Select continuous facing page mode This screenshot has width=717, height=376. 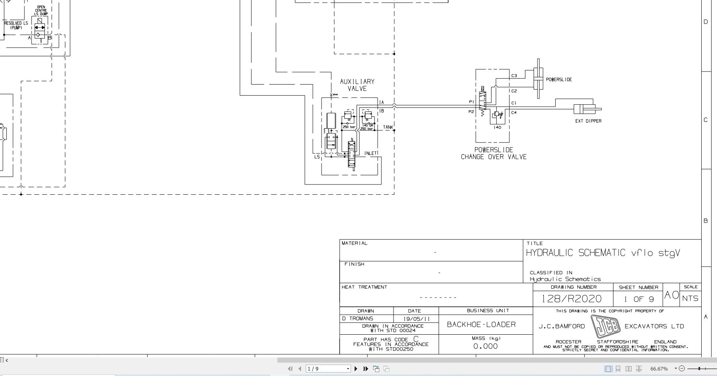click(x=639, y=369)
